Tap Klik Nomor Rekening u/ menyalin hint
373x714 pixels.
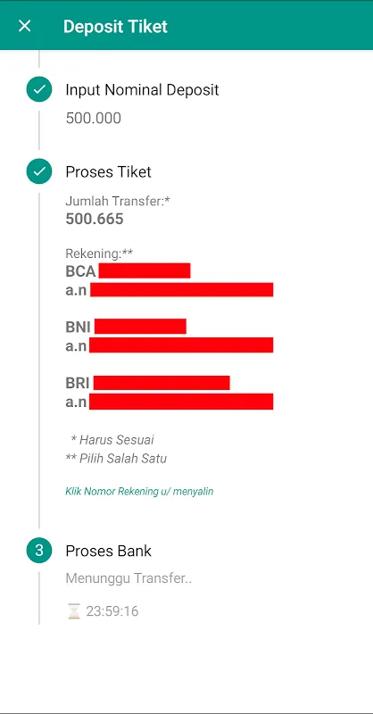pos(139,492)
